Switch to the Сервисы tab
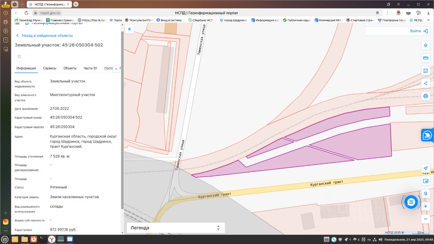 click(x=50, y=68)
